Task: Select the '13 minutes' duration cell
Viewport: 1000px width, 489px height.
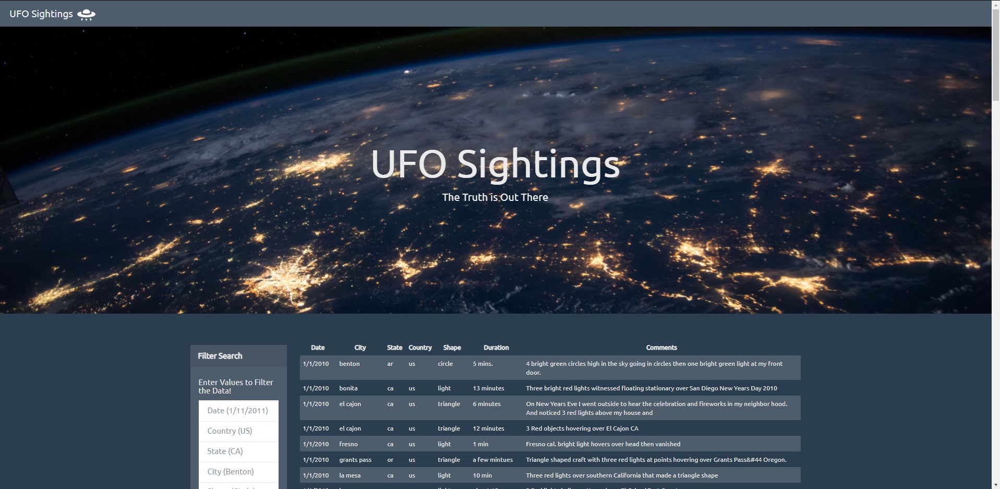Action: tap(489, 388)
